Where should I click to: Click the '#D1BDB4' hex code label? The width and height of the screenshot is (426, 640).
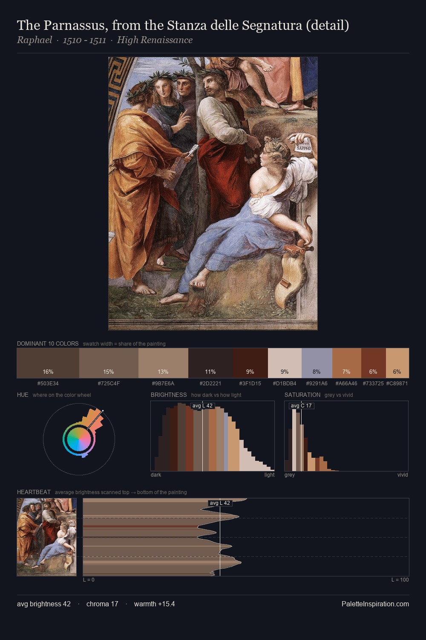[x=285, y=384]
